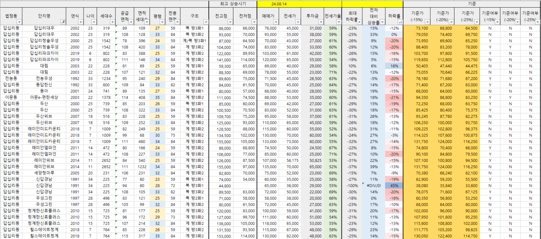Open the 최대 하락률 column filter dropdown
The image size is (541, 239).
tap(360, 22)
